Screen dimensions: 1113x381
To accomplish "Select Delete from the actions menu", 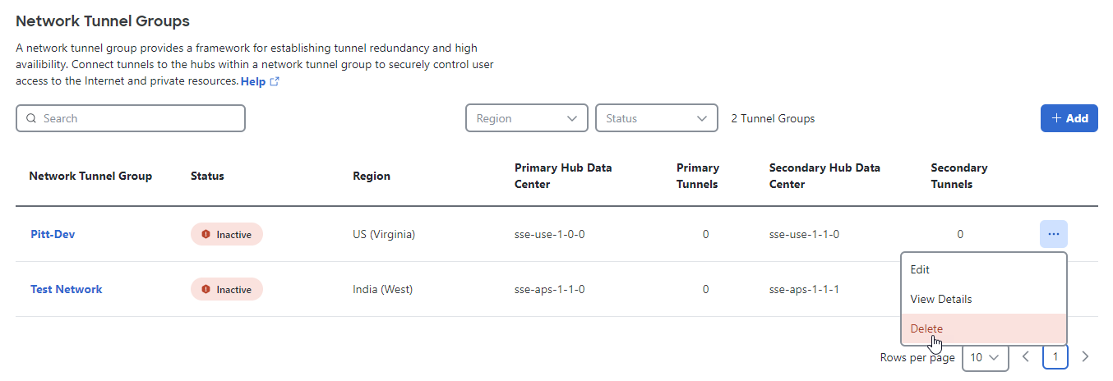I will [x=984, y=328].
